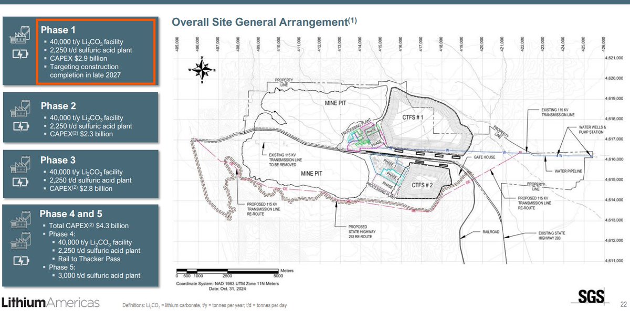Click easting coordinate '405,000'
Screen dimensions: 630x311
tap(177, 45)
